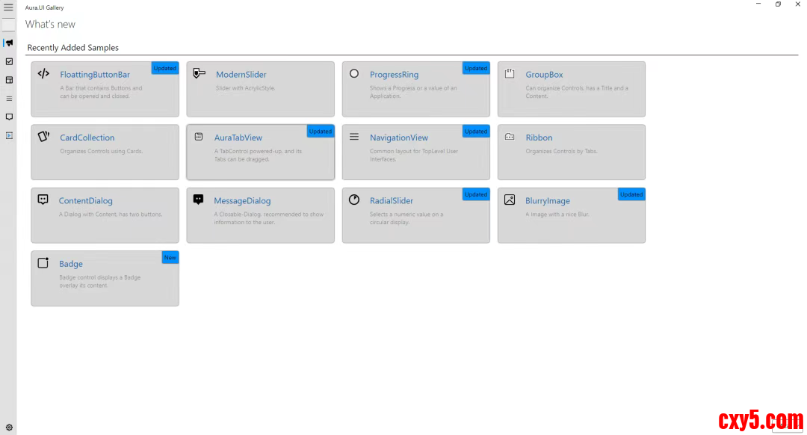
Task: Open the list lines sidebar icon
Action: tap(9, 99)
